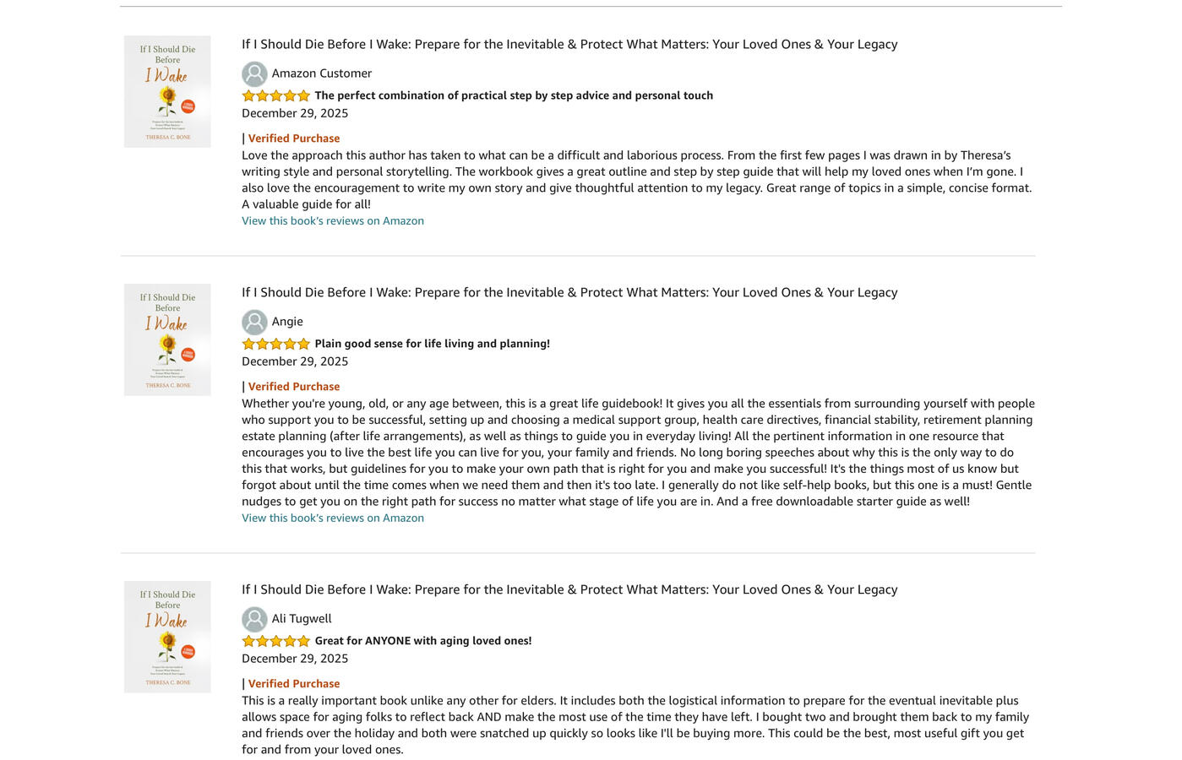Open 'Great for ANYONE with aging' review headline
The height and width of the screenshot is (760, 1182).
point(422,641)
